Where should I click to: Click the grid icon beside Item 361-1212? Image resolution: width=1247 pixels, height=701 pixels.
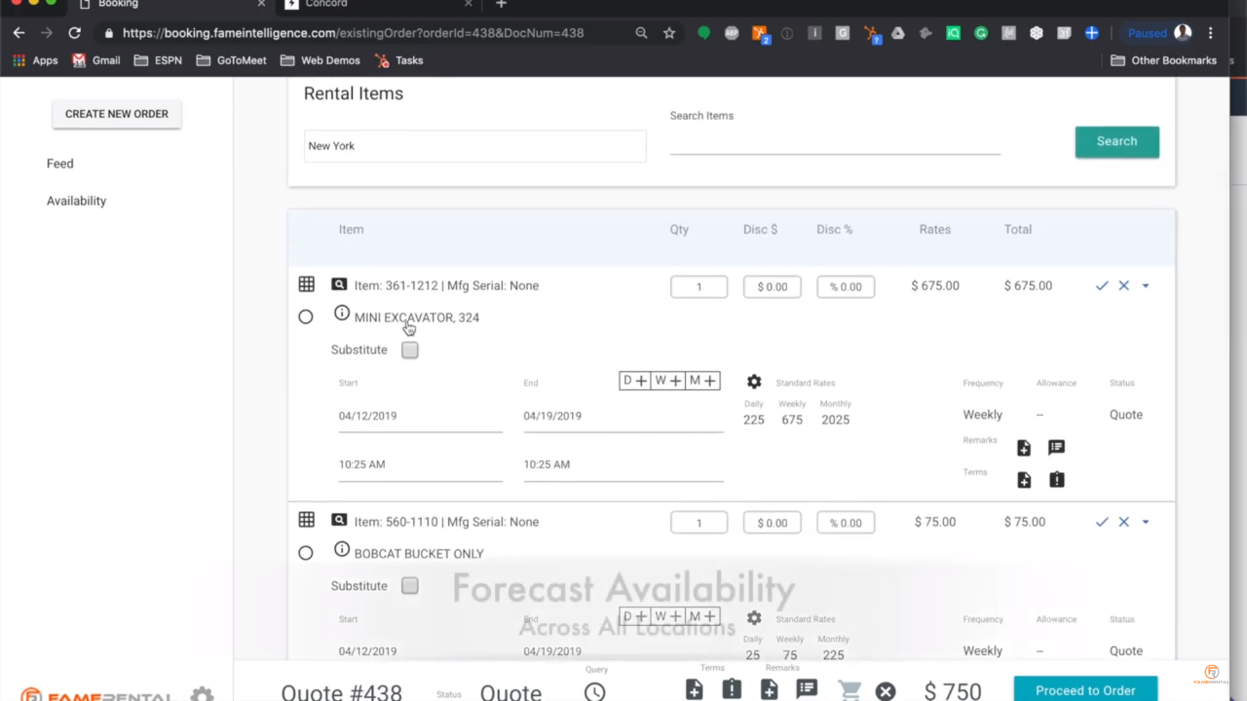[307, 284]
